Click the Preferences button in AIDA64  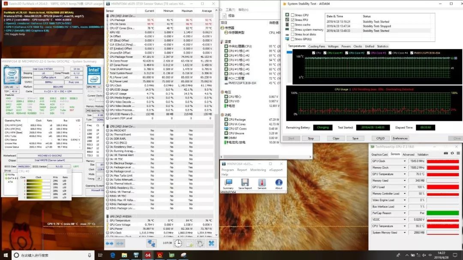tap(400, 138)
